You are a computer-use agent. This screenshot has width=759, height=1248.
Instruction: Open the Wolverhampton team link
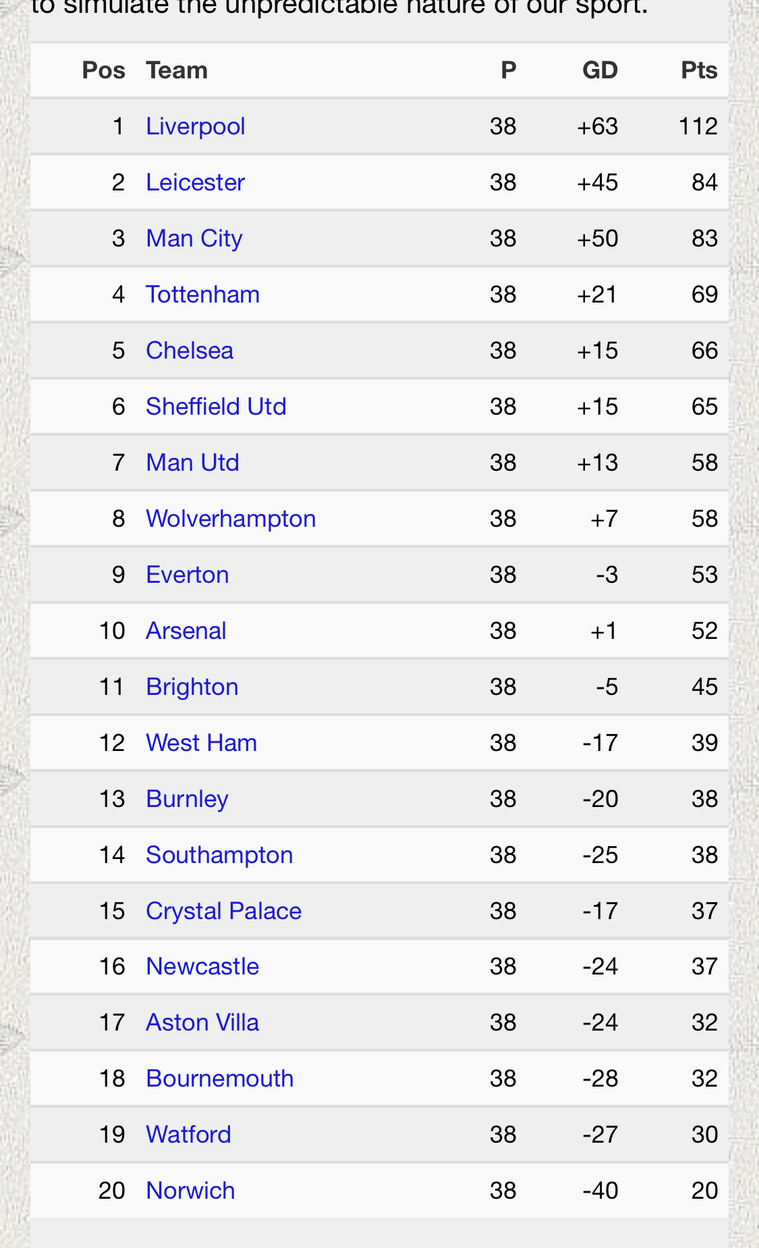pyautogui.click(x=231, y=519)
